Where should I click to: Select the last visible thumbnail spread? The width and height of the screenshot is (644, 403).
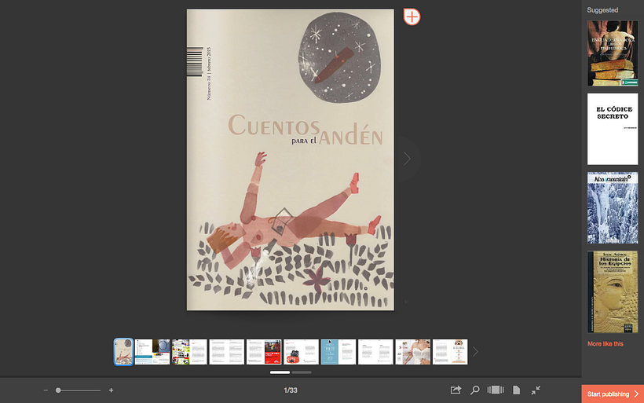pos(450,352)
